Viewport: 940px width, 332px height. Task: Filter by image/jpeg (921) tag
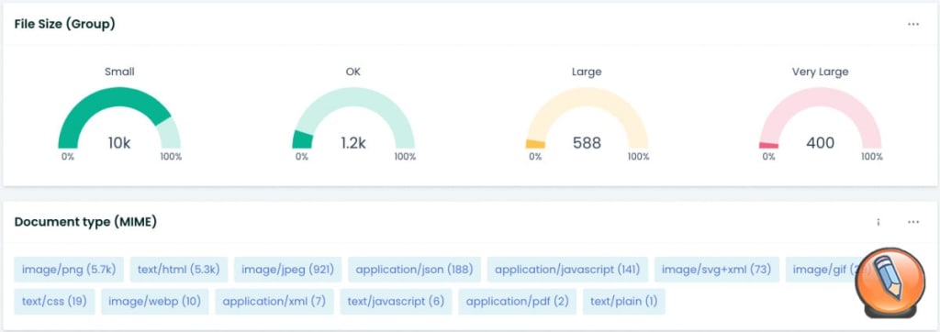pos(287,270)
